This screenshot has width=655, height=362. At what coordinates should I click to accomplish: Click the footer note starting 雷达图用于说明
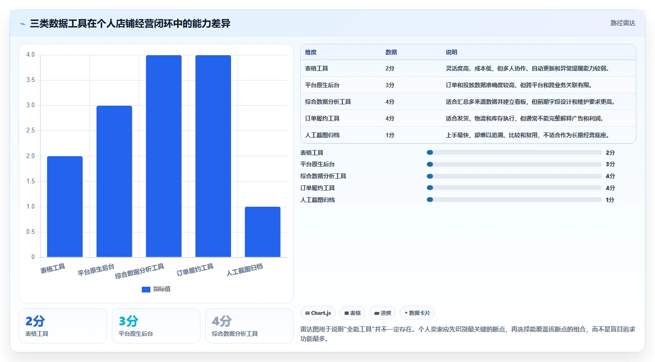pos(468,334)
